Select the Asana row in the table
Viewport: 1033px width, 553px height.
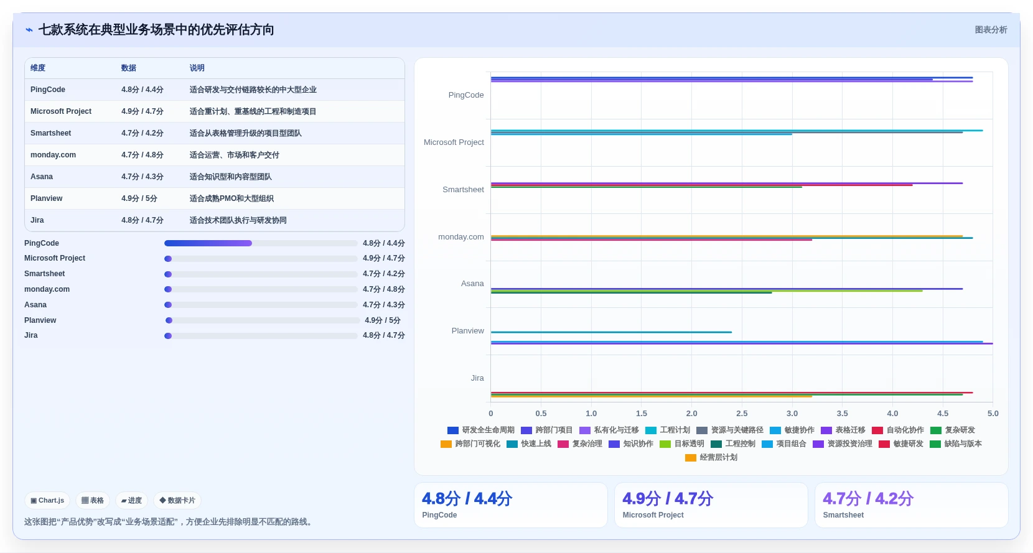(215, 177)
